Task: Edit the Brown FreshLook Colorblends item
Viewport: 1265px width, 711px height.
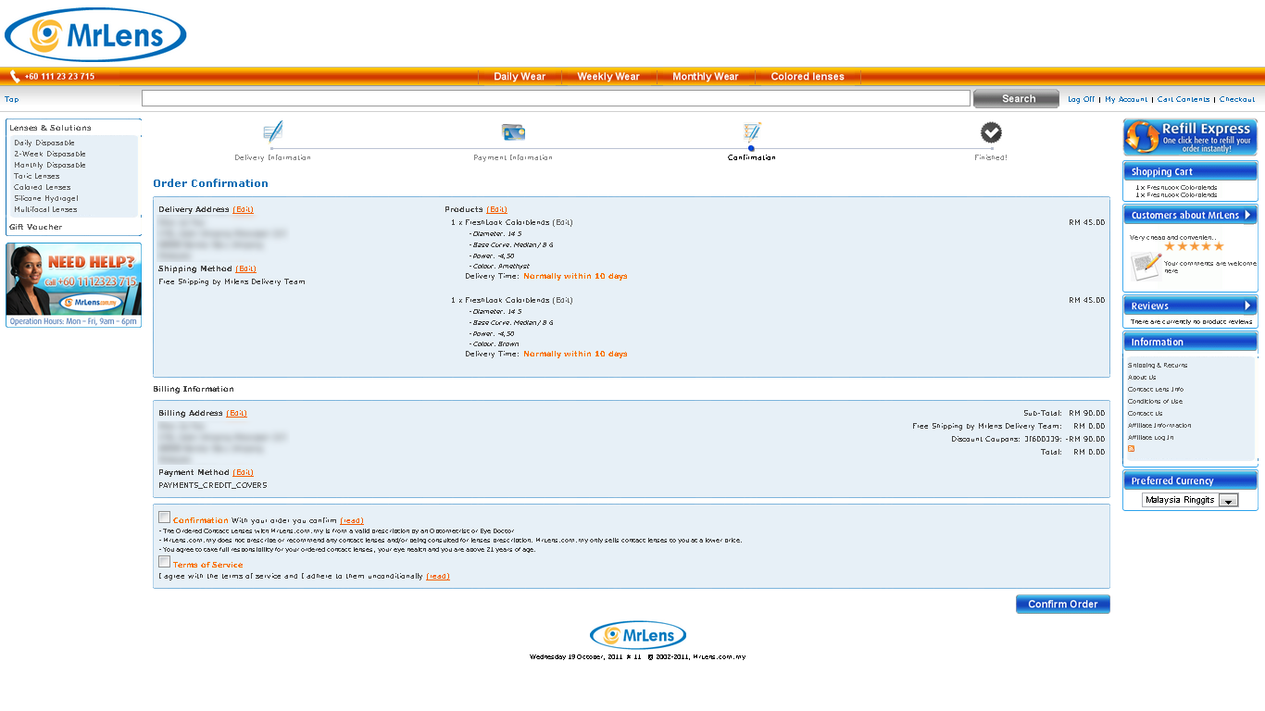Action: pyautogui.click(x=563, y=301)
